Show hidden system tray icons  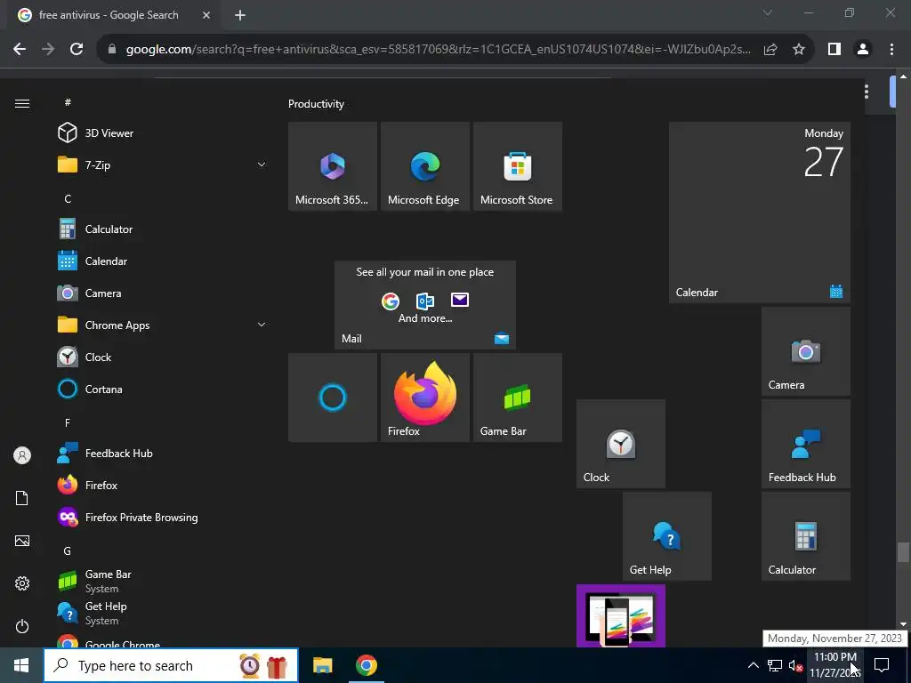(753, 665)
